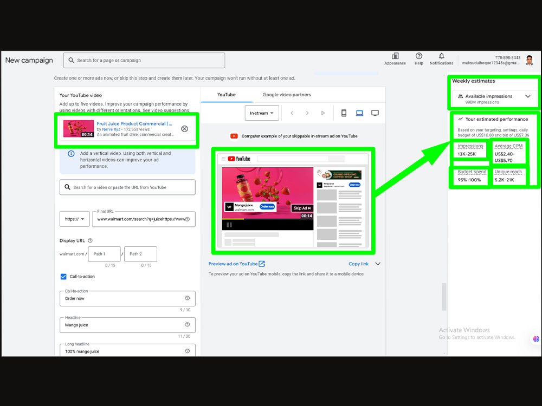Viewport: 542px width, 406px height.
Task: Click the Unique reach 5.2K-21K estimate
Action: [508, 176]
